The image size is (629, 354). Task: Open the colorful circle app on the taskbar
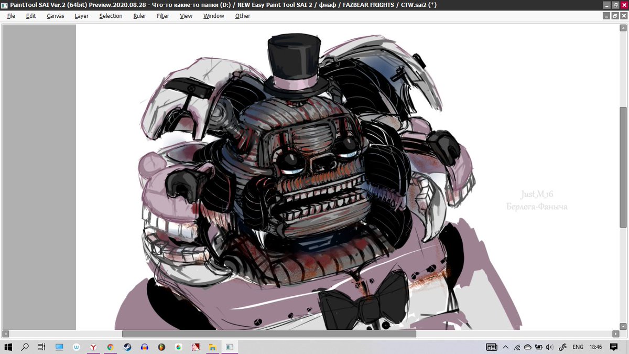click(178, 347)
